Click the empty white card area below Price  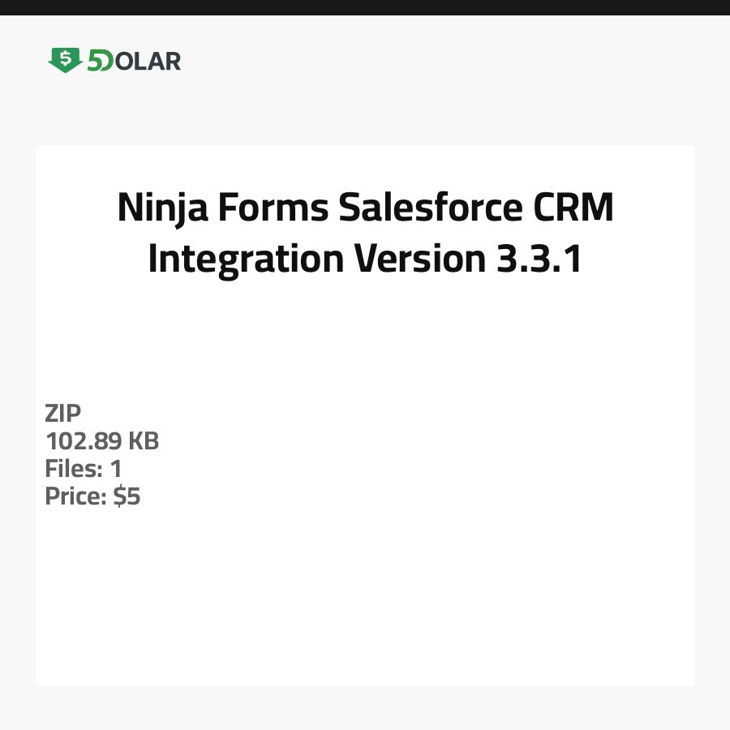(365, 600)
